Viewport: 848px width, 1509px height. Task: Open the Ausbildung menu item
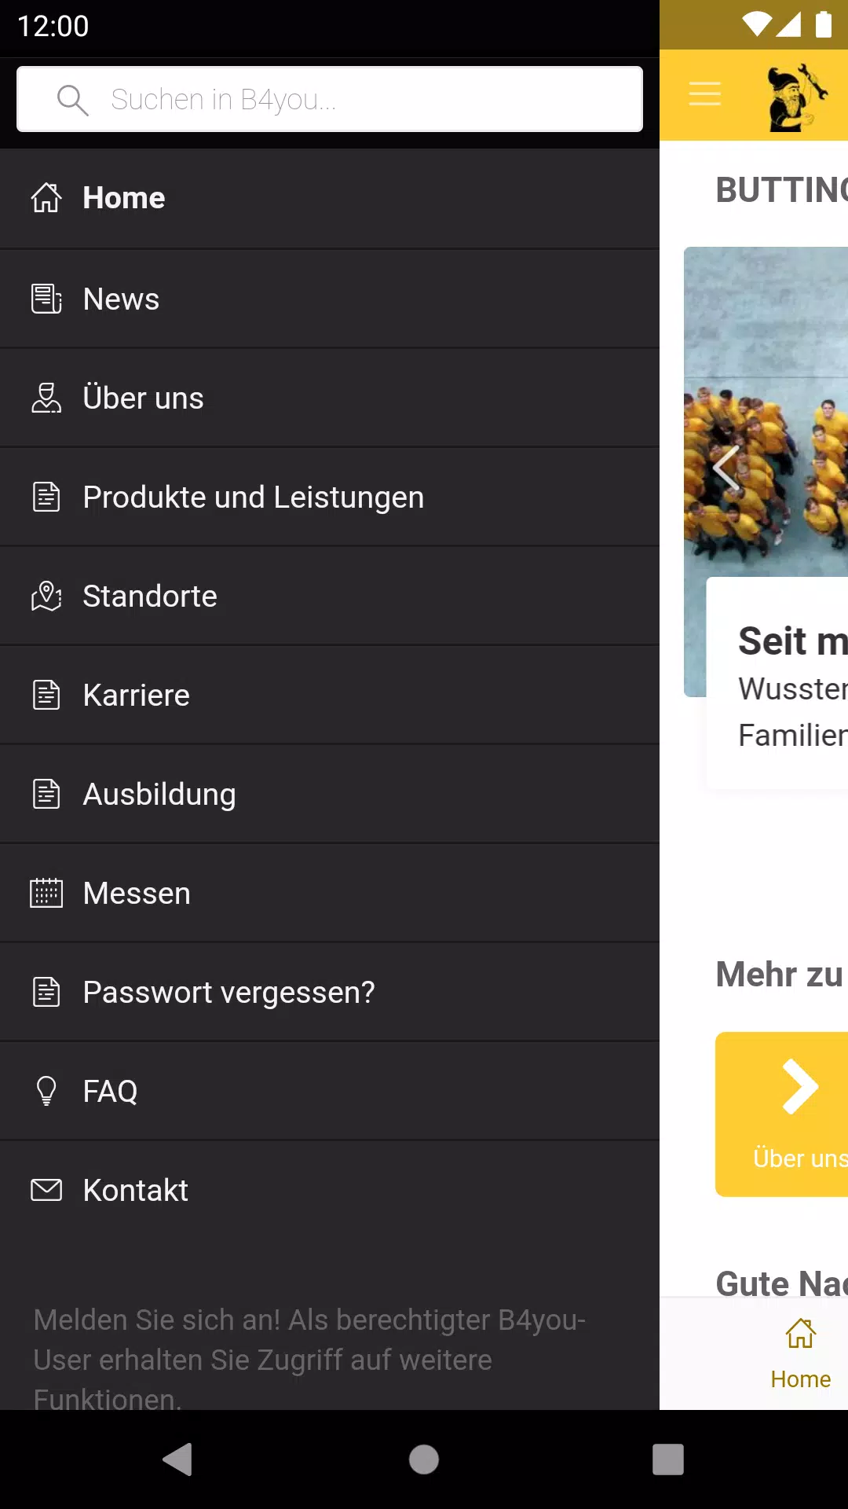159,794
